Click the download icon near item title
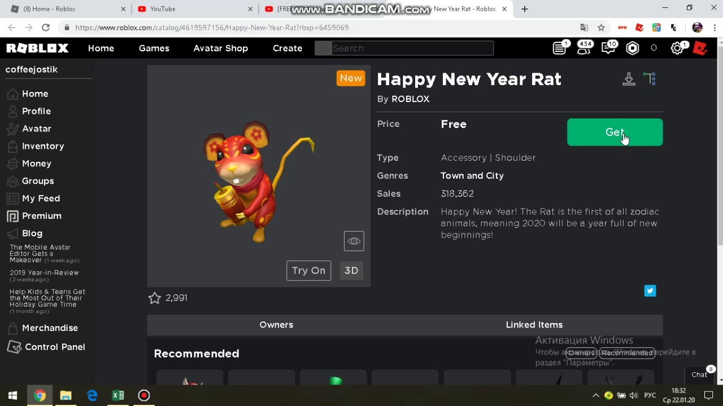This screenshot has height=406, width=723. [629, 79]
